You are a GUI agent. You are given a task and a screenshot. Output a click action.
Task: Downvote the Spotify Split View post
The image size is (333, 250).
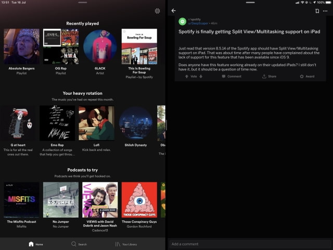pyautogui.click(x=201, y=77)
